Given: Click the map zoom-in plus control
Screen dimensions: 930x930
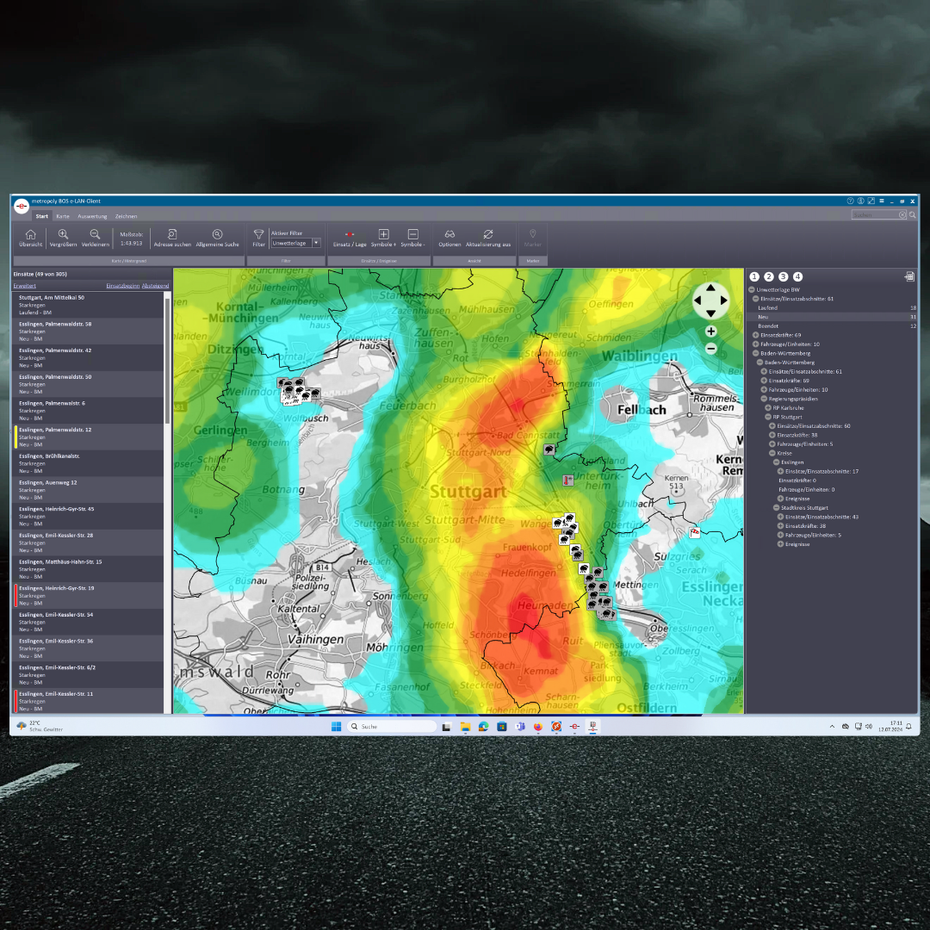Looking at the screenshot, I should click(710, 332).
